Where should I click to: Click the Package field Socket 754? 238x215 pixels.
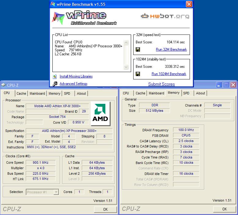click(57, 117)
